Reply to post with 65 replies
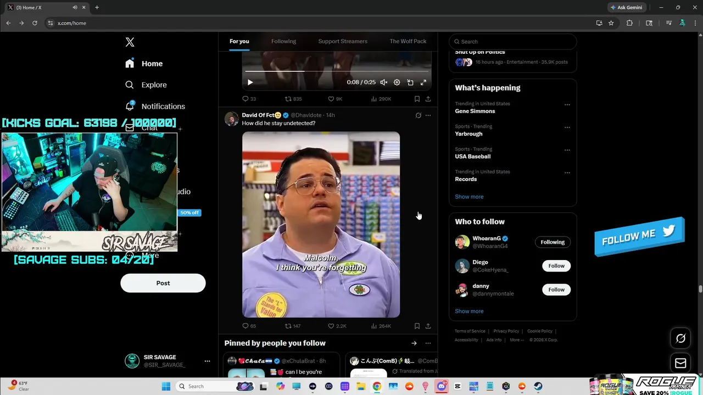The image size is (703, 395). point(249,326)
